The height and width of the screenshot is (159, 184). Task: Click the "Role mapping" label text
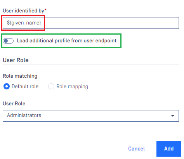pyautogui.click(x=72, y=87)
